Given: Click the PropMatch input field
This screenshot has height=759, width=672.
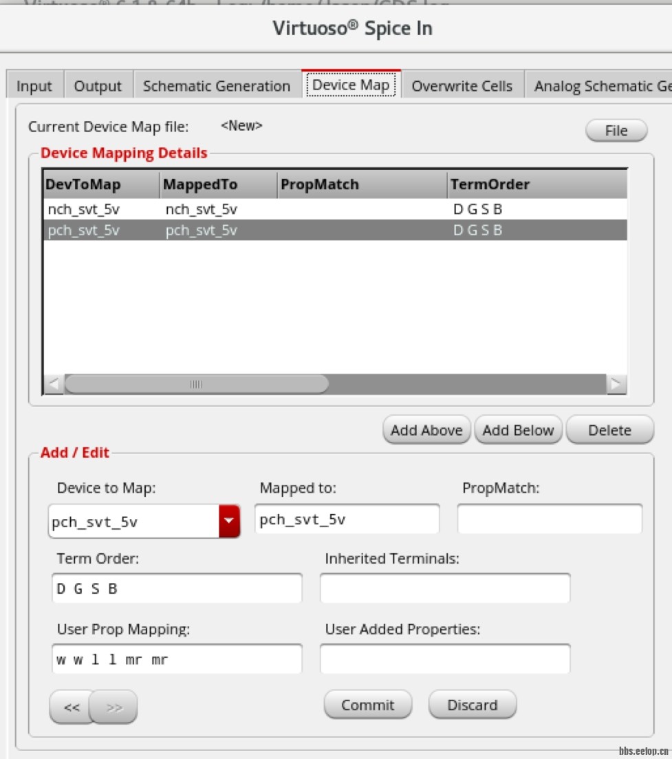Looking at the screenshot, I should point(550,519).
